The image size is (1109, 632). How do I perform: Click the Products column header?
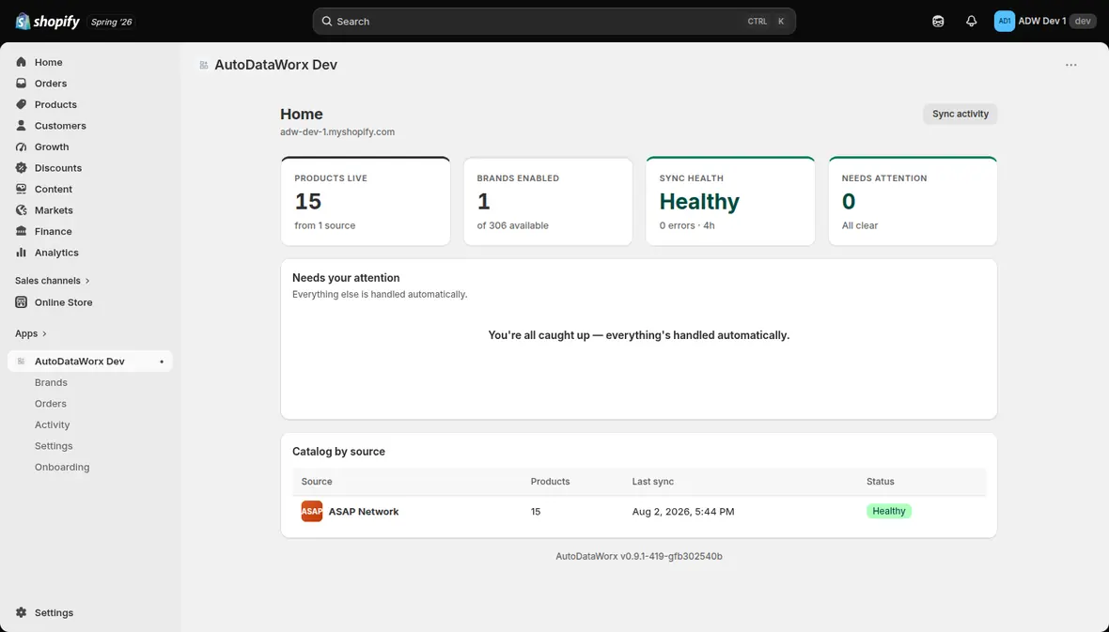550,482
